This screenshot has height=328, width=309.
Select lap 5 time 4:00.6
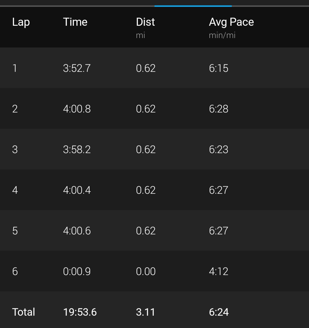pyautogui.click(x=77, y=231)
